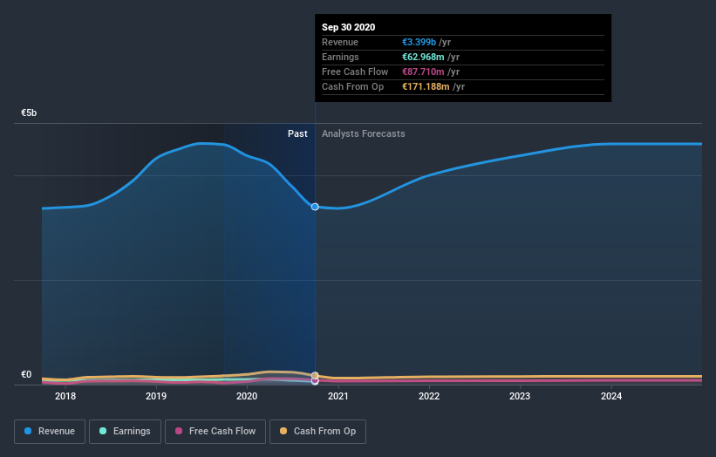The height and width of the screenshot is (457, 716).
Task: Click the €87.710m free cash flow value
Action: pos(423,72)
